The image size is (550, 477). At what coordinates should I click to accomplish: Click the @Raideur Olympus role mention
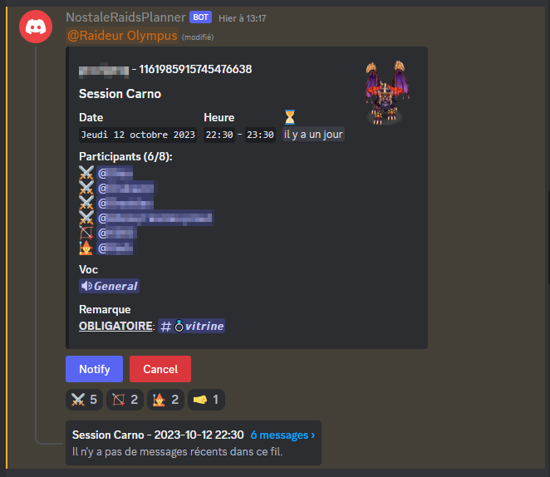click(x=122, y=36)
